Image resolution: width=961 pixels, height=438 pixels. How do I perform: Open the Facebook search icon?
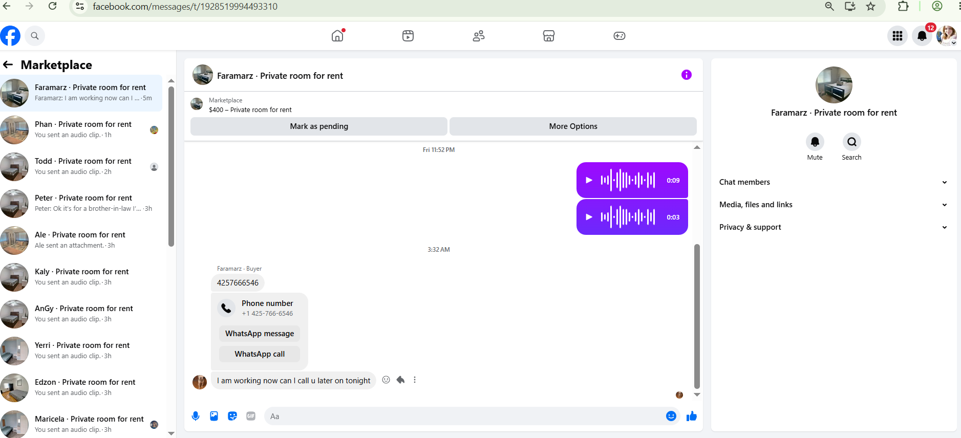tap(35, 36)
